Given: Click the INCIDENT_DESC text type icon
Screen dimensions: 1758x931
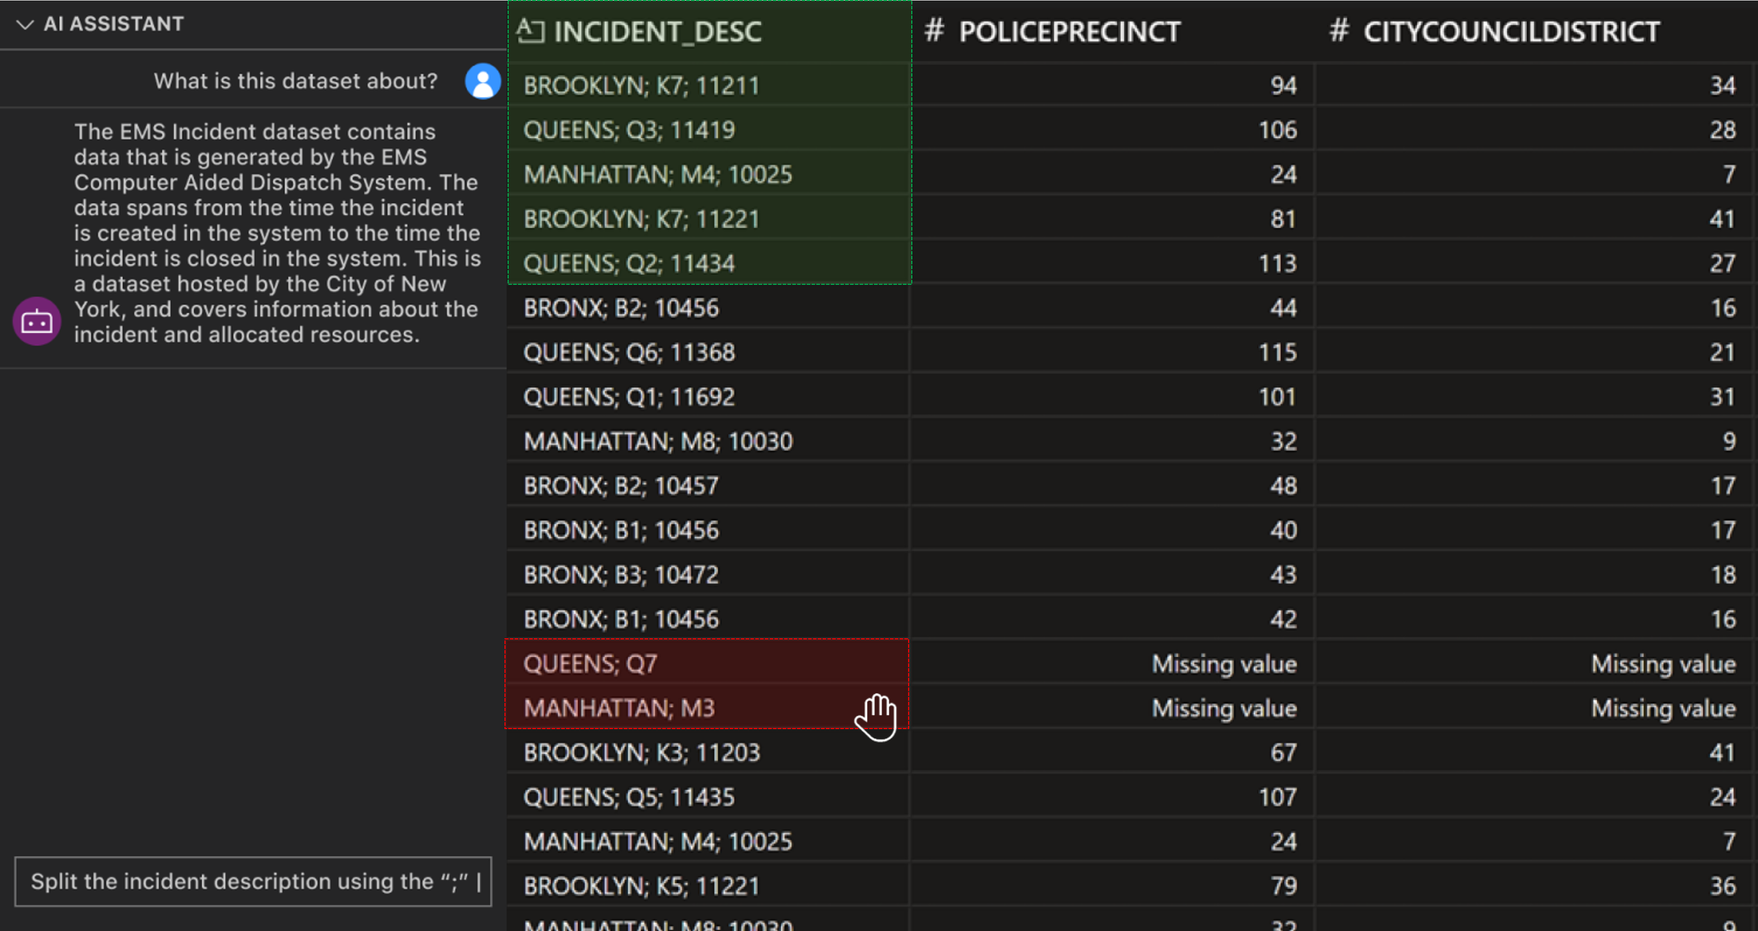Looking at the screenshot, I should click(x=530, y=31).
